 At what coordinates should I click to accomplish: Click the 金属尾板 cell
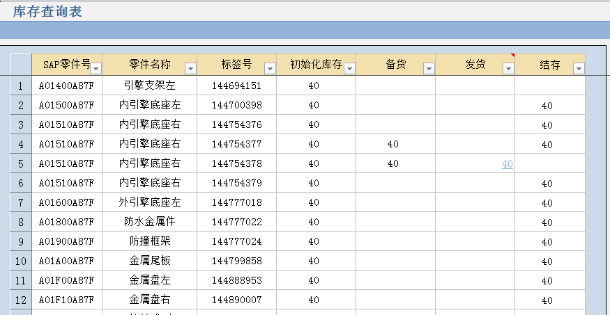pos(150,260)
